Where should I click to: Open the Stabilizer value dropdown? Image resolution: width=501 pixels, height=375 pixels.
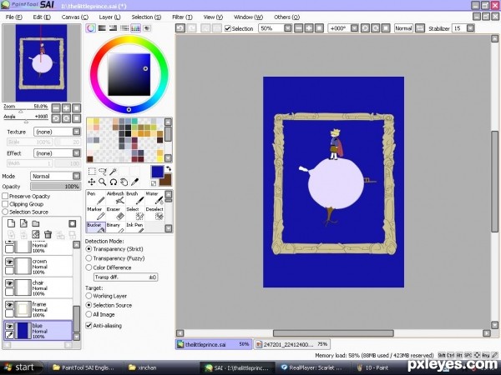click(470, 28)
